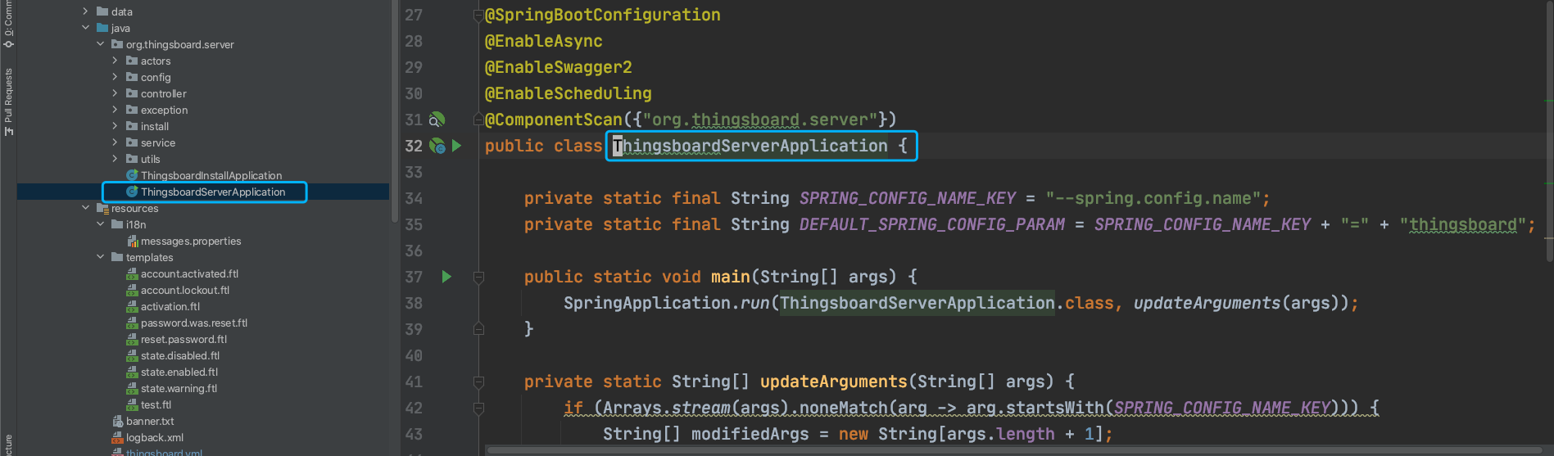
Task: Click the account.lockout.ftl file icon
Action: pyautogui.click(x=132, y=290)
